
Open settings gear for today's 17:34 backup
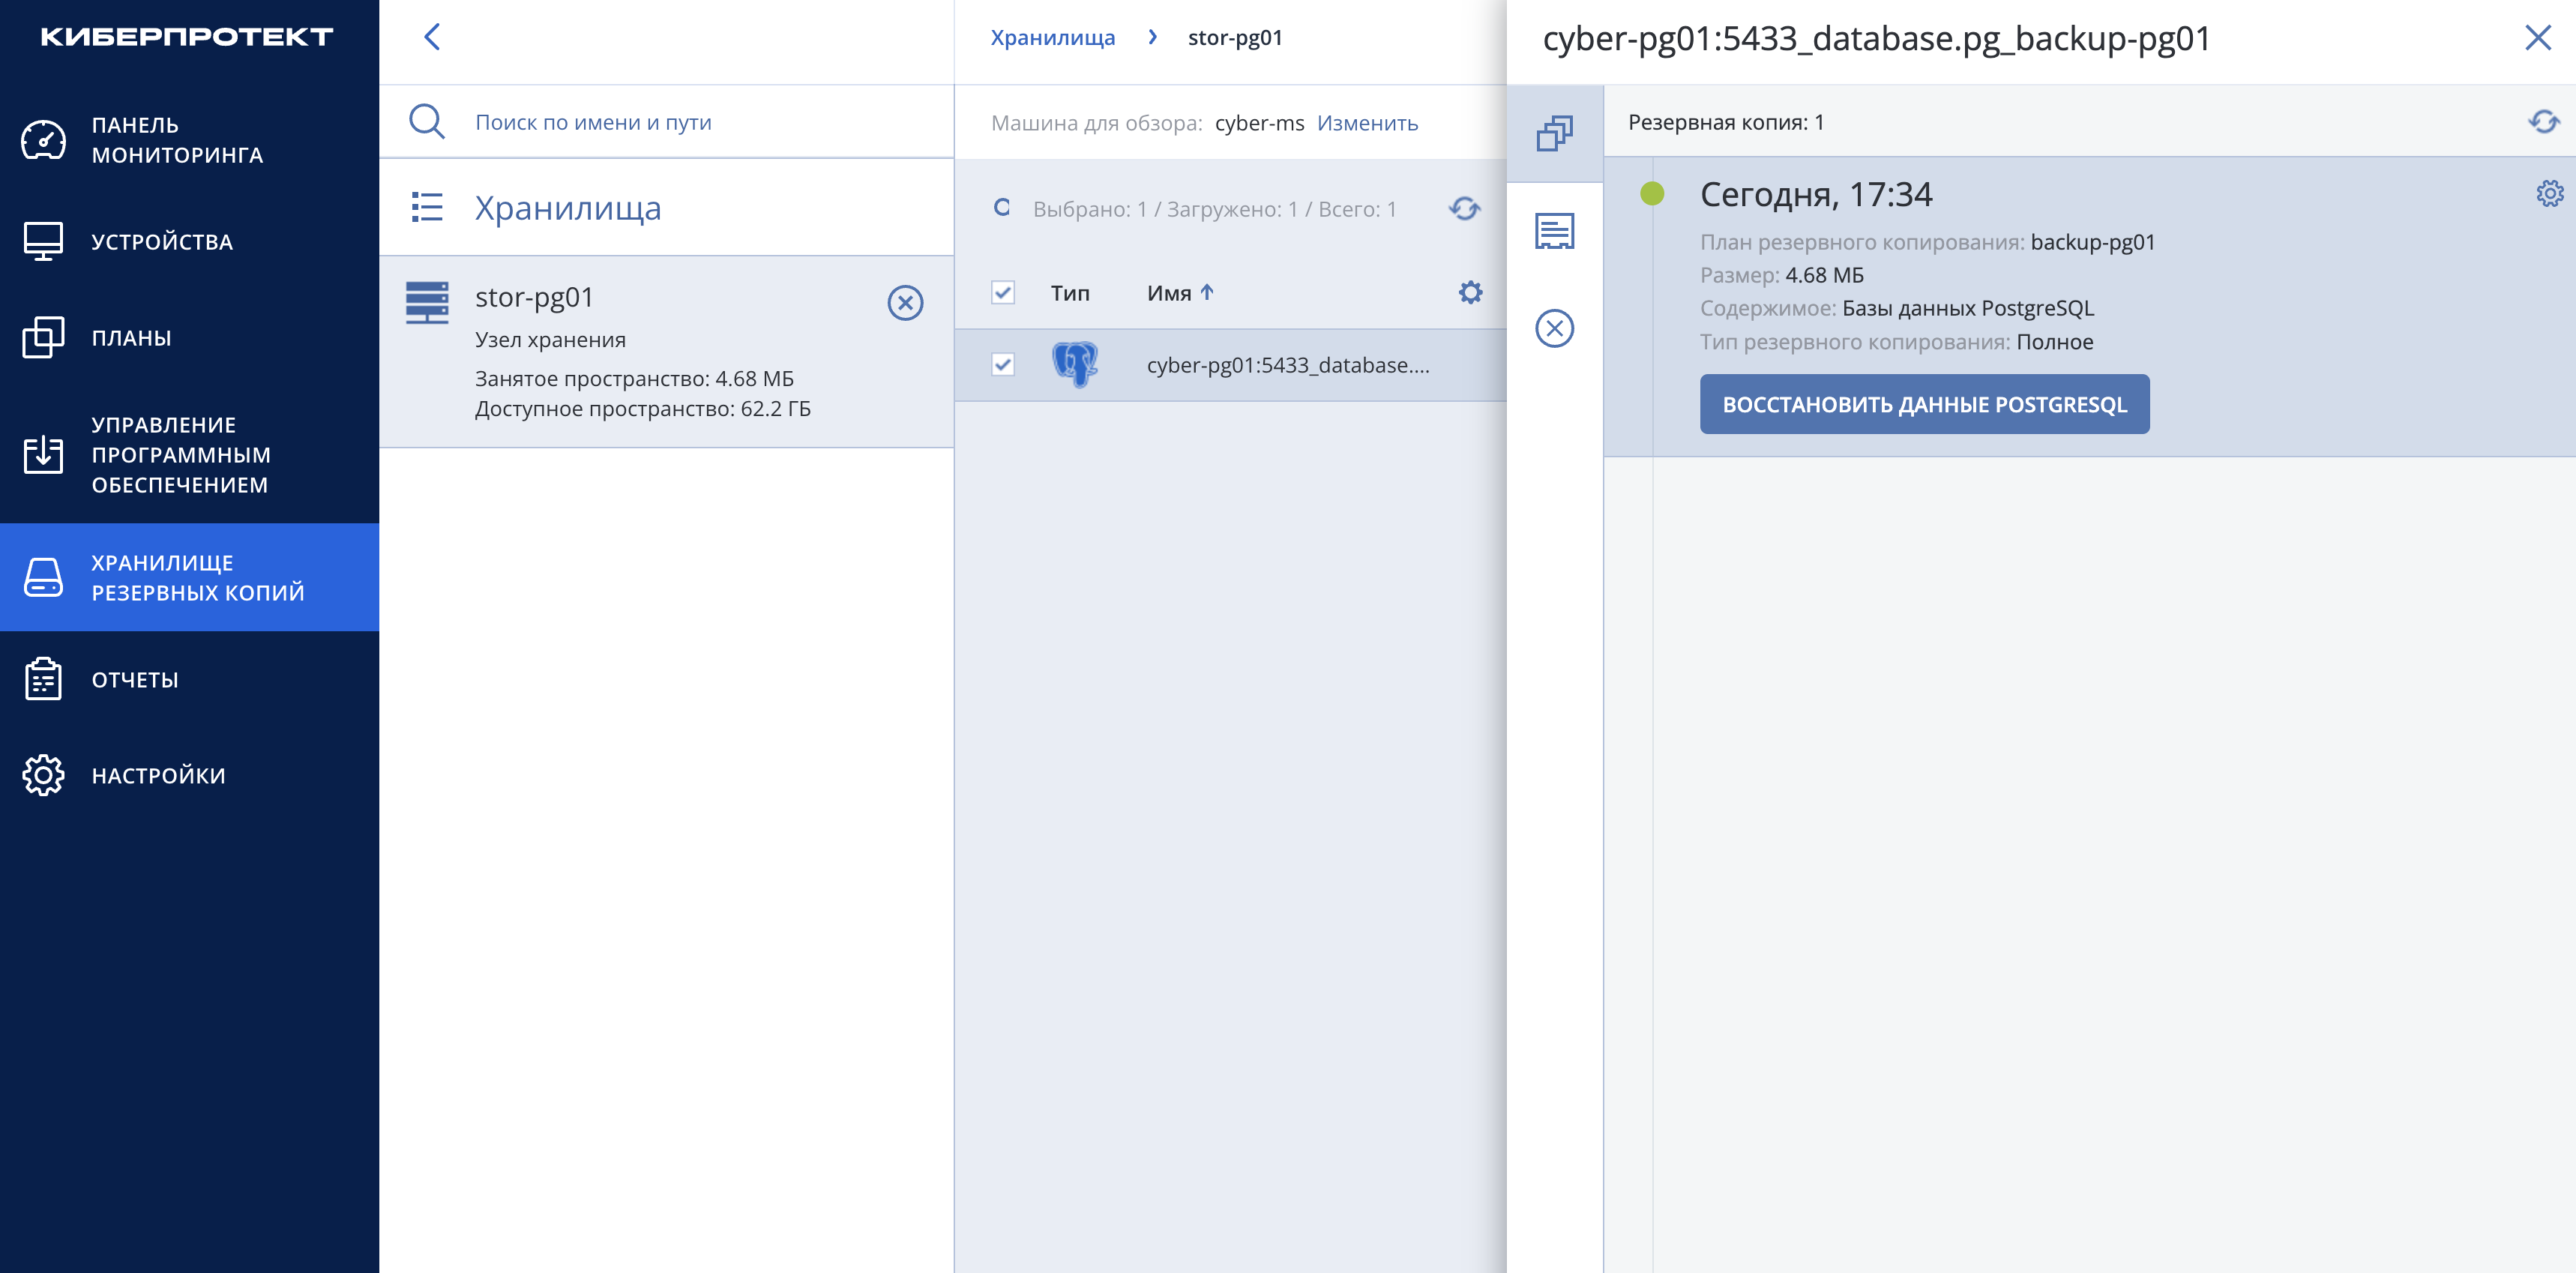tap(2549, 193)
